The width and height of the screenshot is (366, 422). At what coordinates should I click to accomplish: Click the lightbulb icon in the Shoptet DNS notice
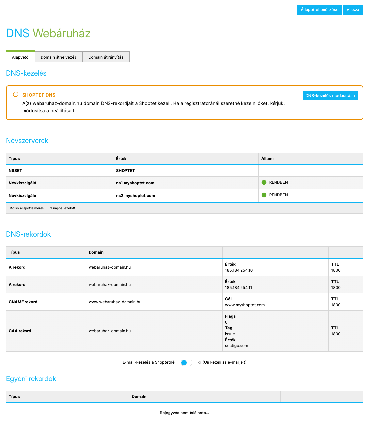point(15,95)
